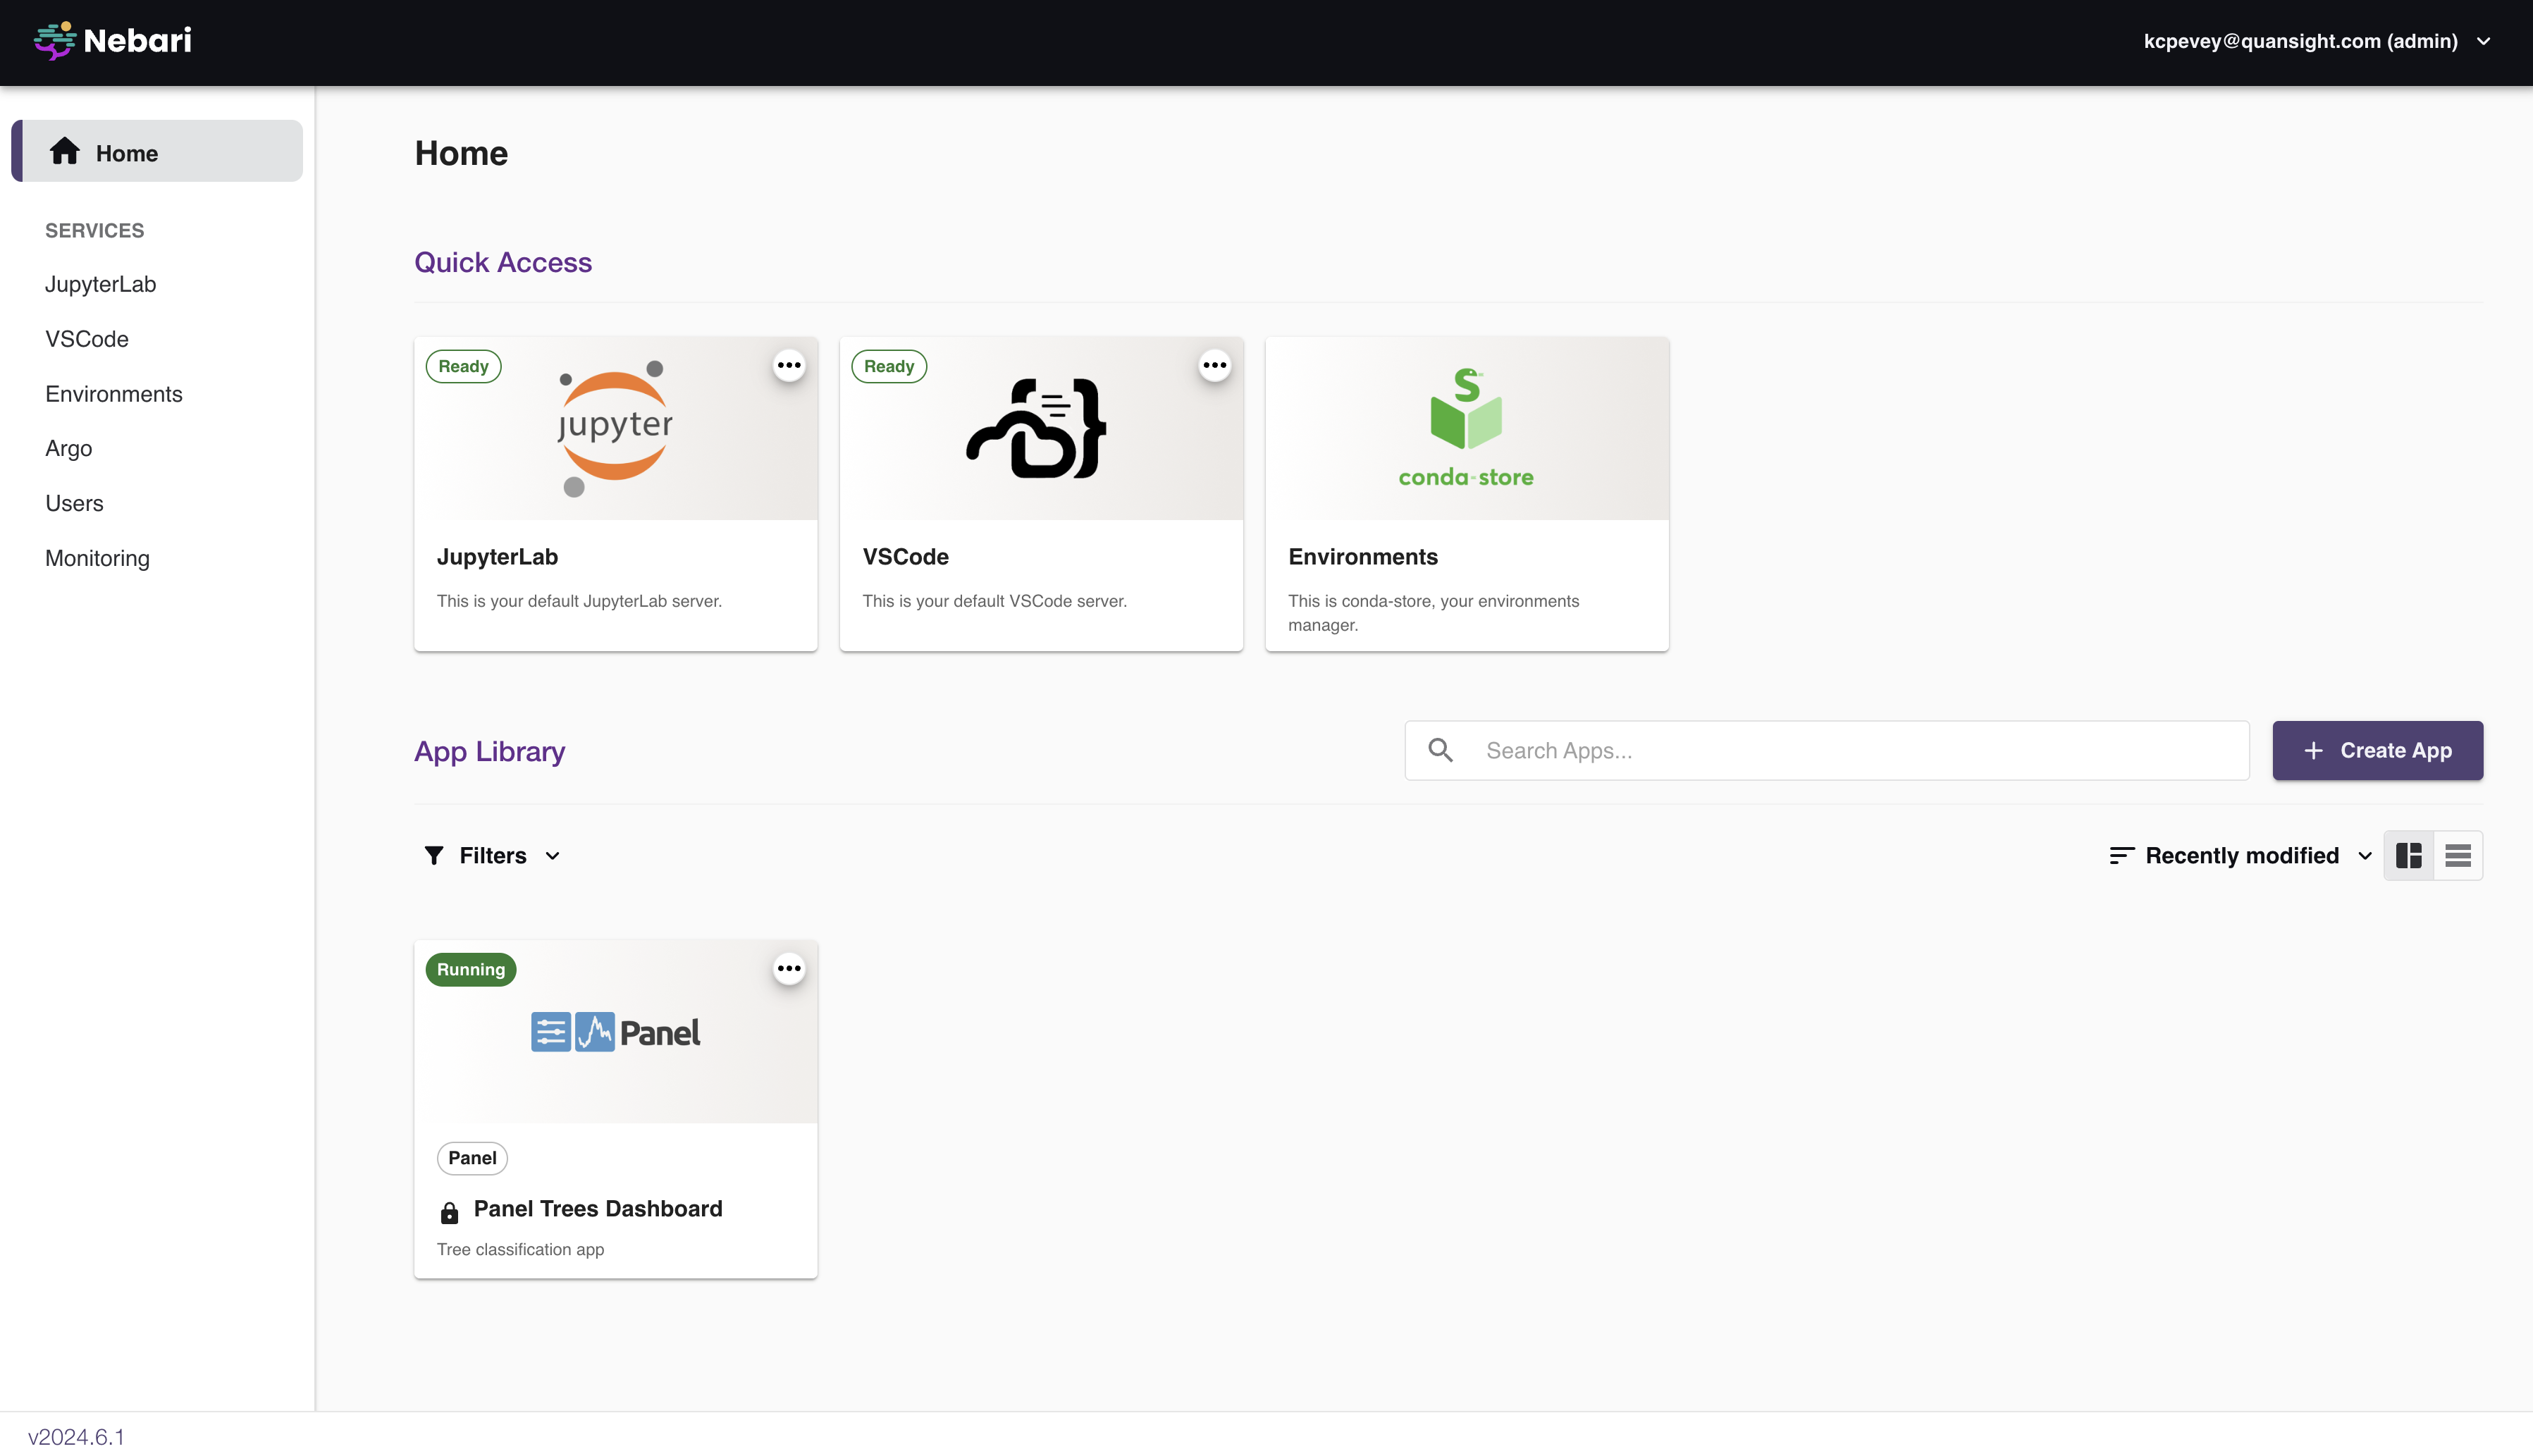
Task: Open the JupyterLab card options menu
Action: tap(789, 365)
